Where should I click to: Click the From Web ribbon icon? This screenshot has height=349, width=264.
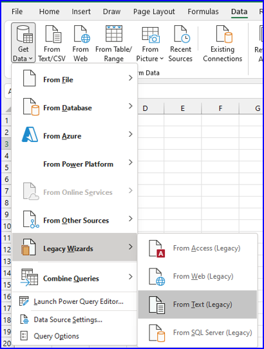click(81, 34)
